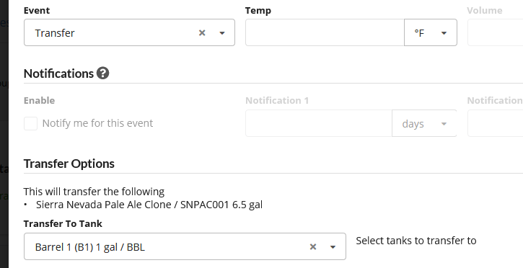Image resolution: width=523 pixels, height=268 pixels.
Task: Open the °F temperature unit selector
Action: (x=430, y=32)
